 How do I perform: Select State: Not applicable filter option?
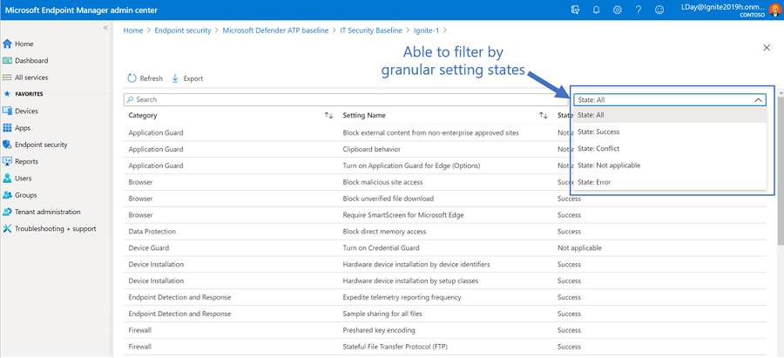tap(670, 165)
